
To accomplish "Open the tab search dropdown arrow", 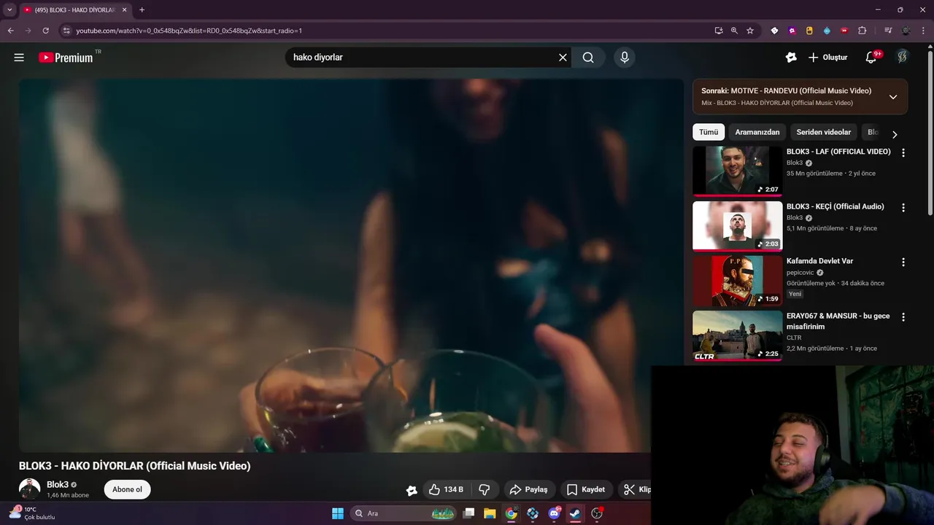I will pos(9,9).
